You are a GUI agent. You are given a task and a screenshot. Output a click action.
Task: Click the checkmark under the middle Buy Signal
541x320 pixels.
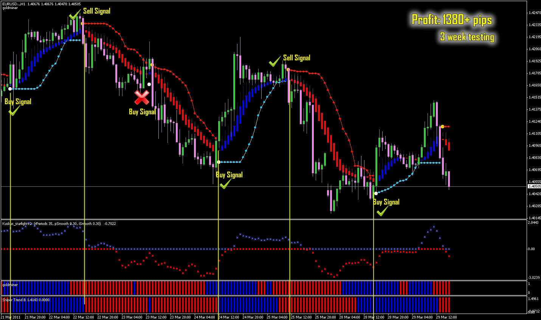pyautogui.click(x=225, y=184)
